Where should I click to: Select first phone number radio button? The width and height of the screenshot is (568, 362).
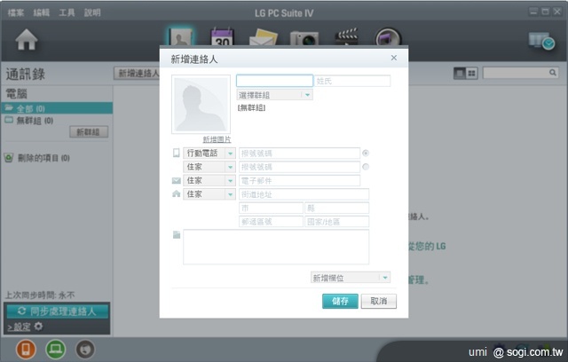point(366,153)
